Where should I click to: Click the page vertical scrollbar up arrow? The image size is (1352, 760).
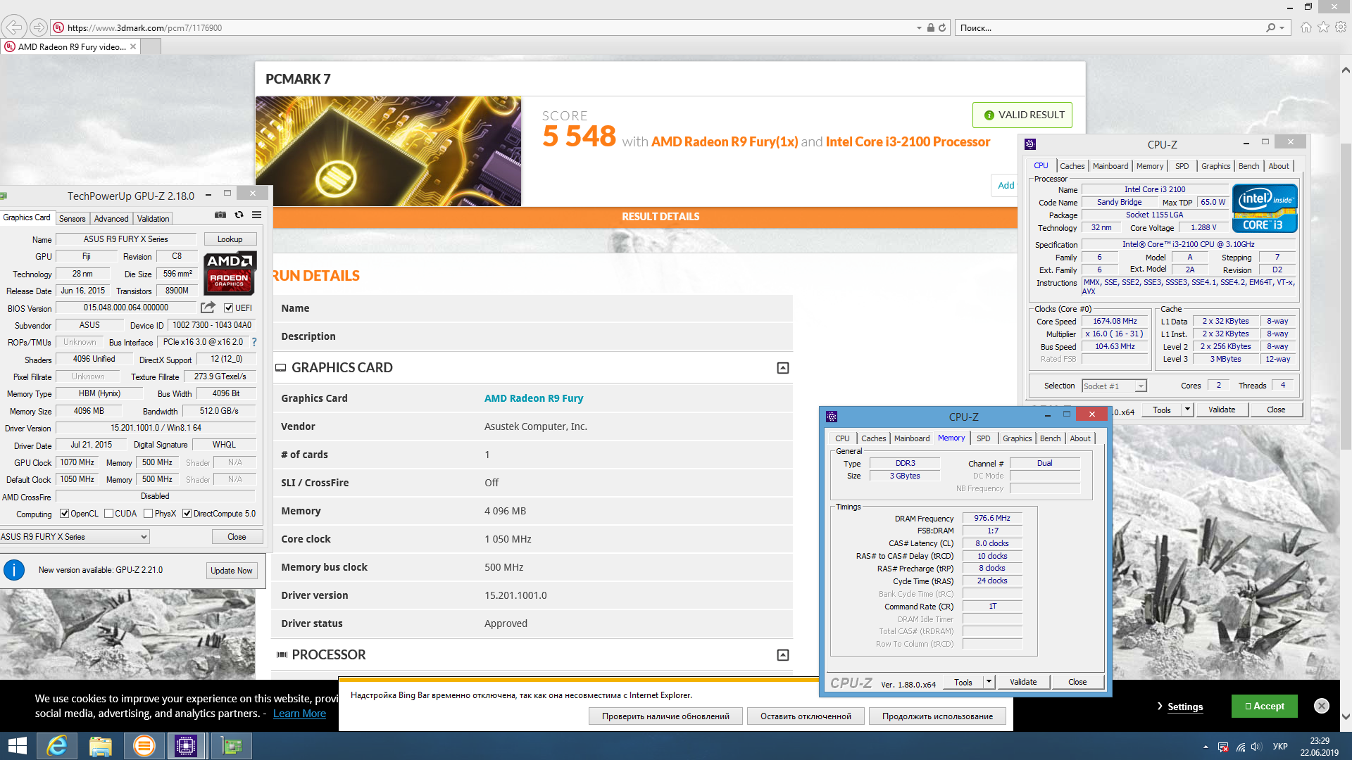(1346, 70)
